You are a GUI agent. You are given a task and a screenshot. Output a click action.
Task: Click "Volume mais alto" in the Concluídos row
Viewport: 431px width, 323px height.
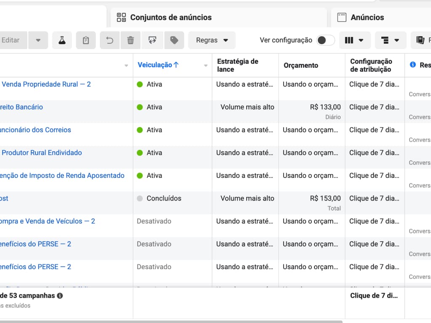pyautogui.click(x=247, y=199)
